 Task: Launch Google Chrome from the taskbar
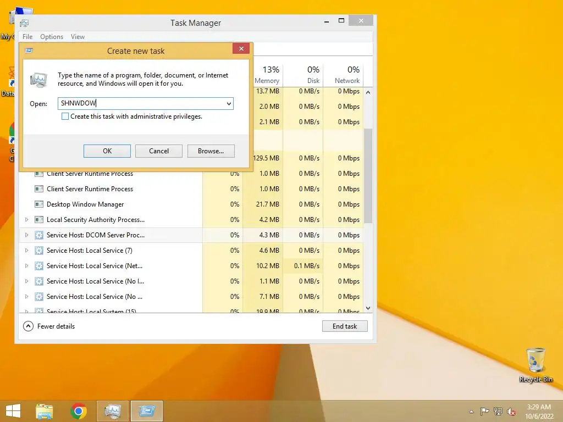click(79, 411)
